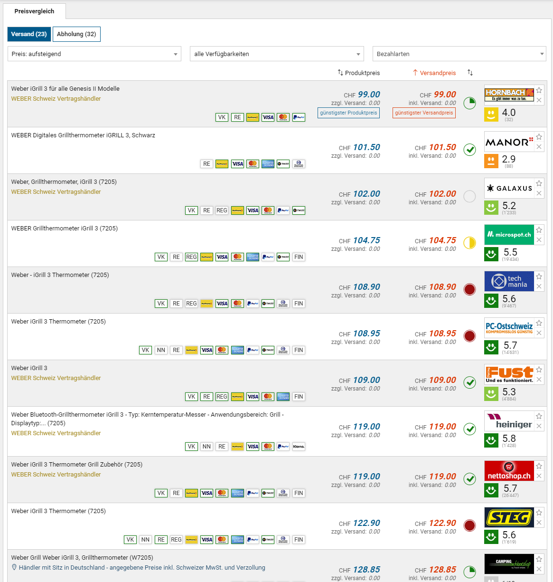Image resolution: width=553 pixels, height=582 pixels.
Task: Click the red availability dot for techmania
Action: click(x=469, y=289)
